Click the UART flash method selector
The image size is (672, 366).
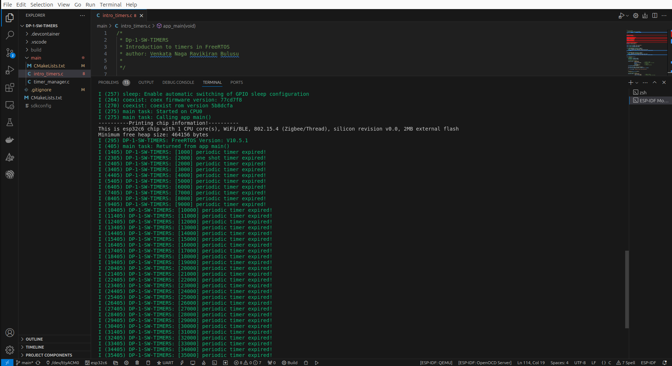pyautogui.click(x=165, y=363)
